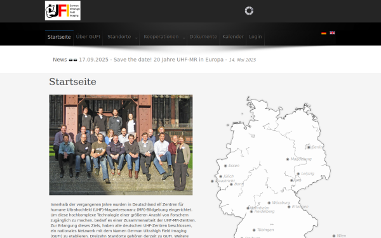381x238 pixels.
Task: Click the Essen city label on map
Action: coord(234,166)
